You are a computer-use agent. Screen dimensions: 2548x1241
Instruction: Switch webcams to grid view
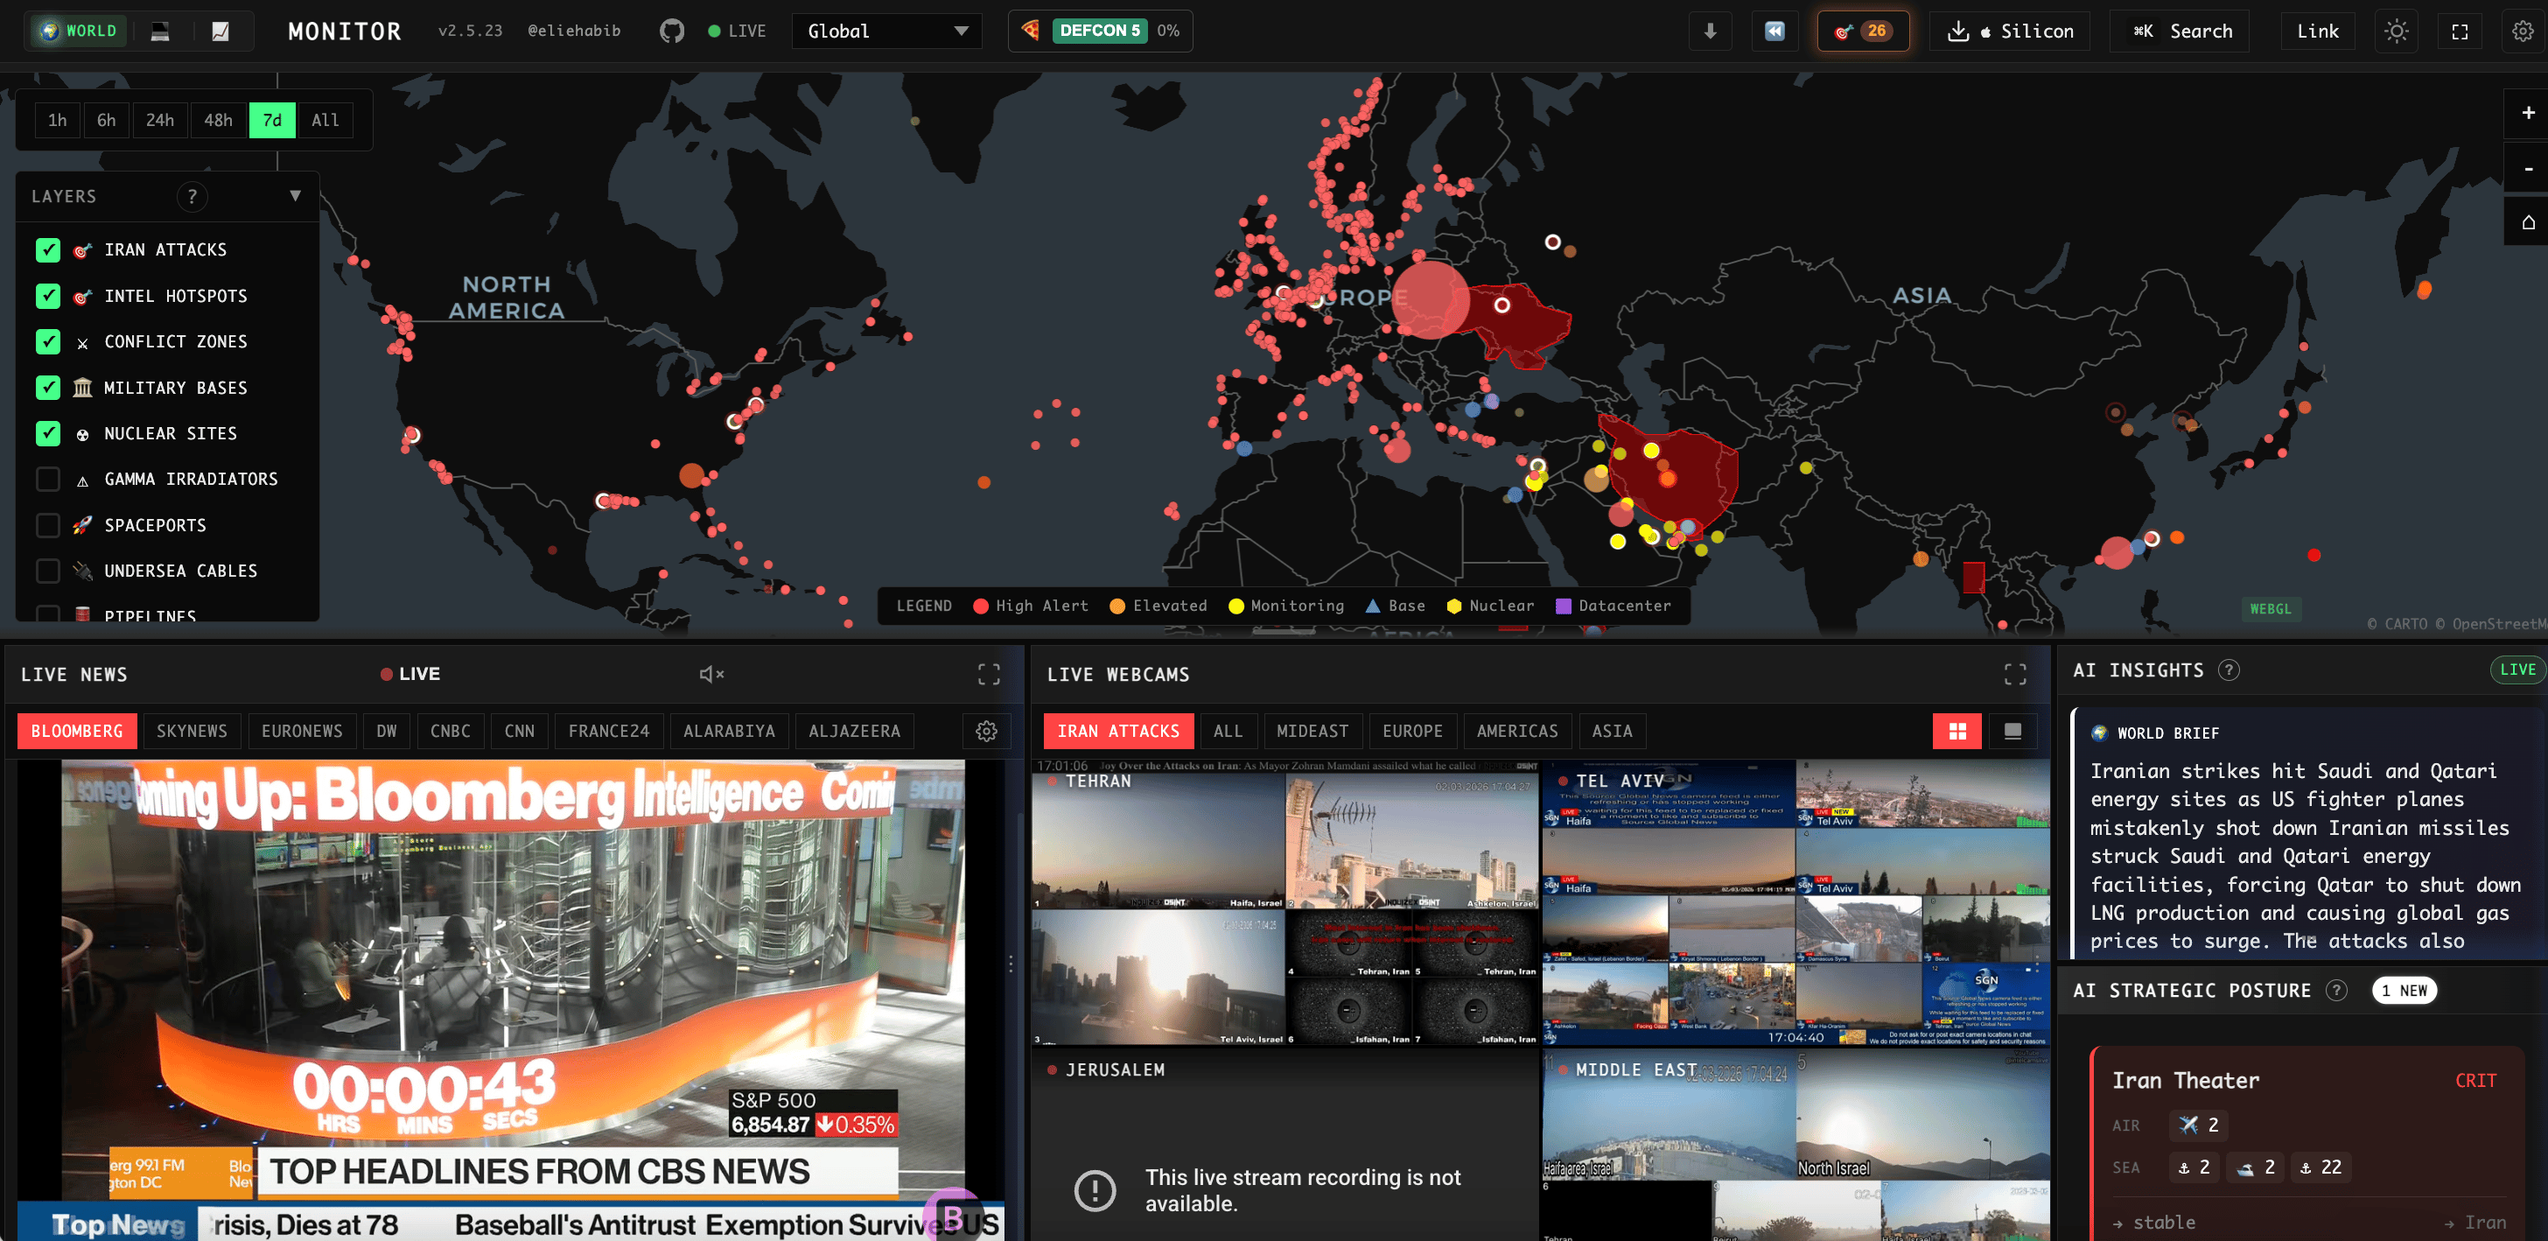tap(1956, 732)
